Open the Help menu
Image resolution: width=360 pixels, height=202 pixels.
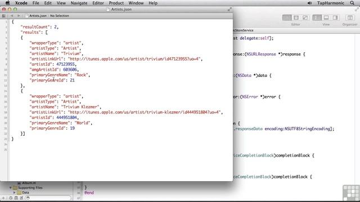(x=153, y=3)
